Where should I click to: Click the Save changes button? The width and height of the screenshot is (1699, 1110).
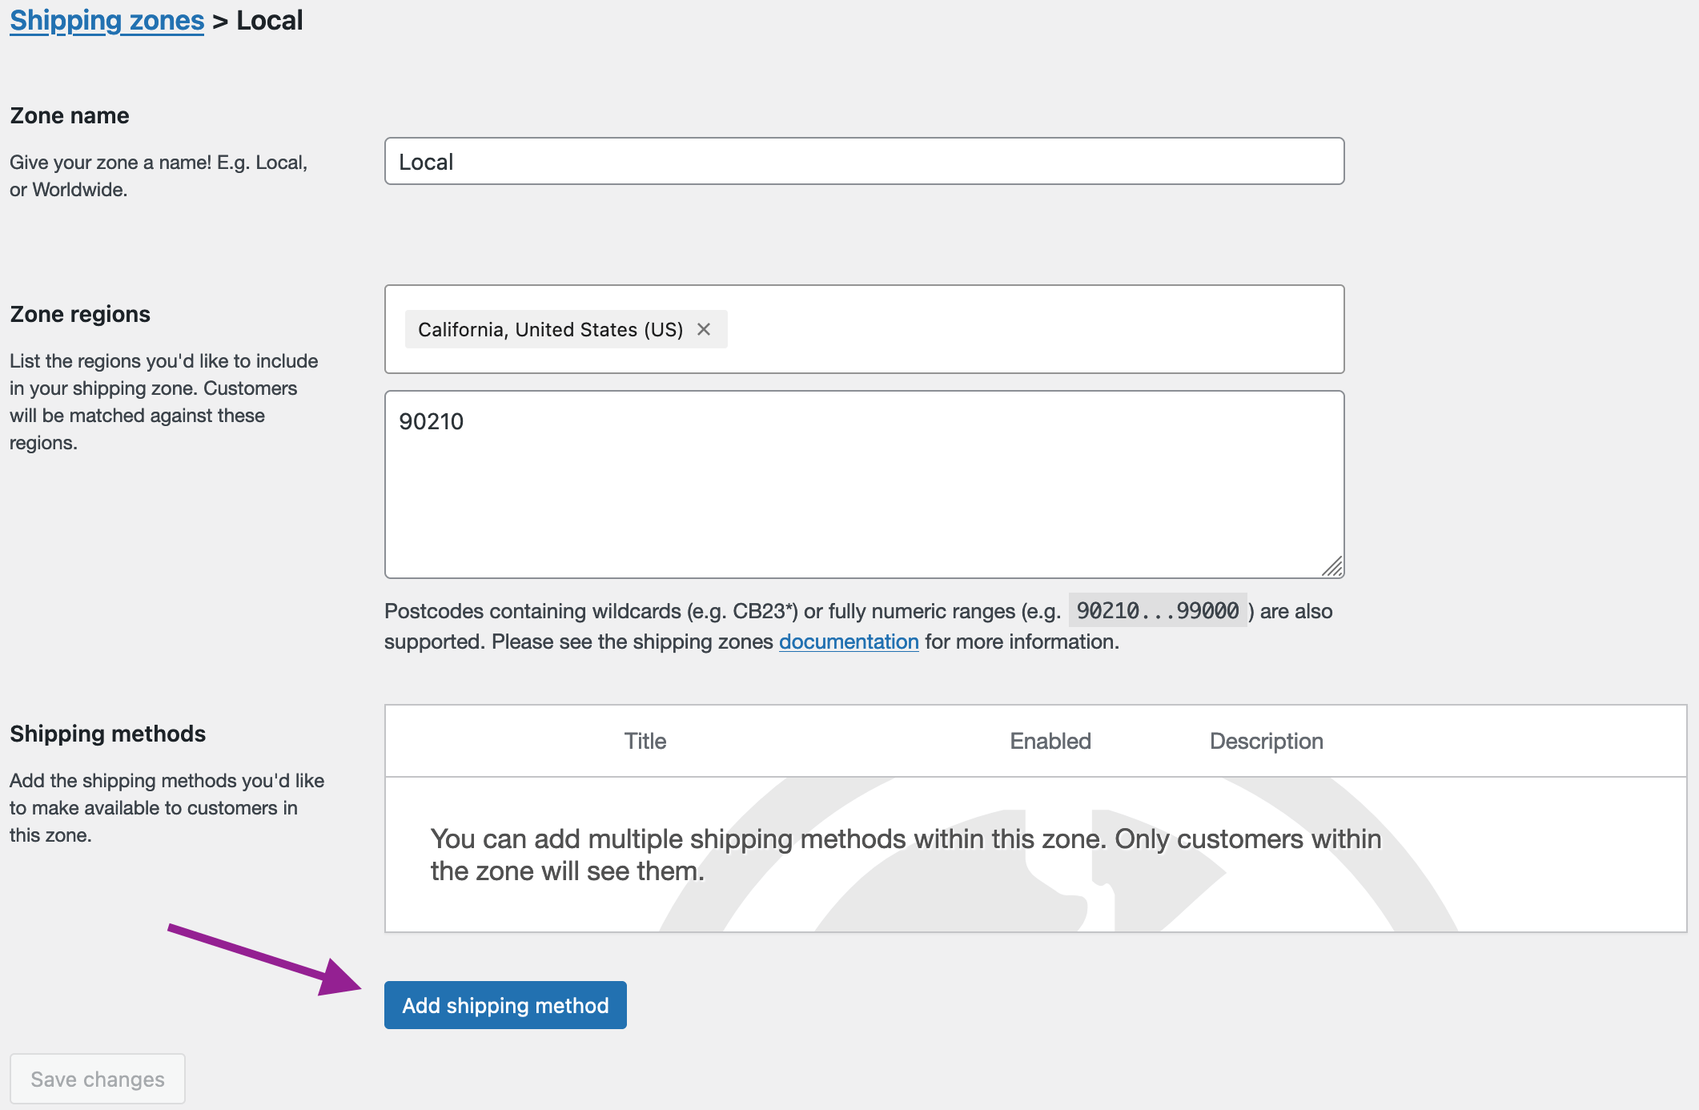click(98, 1079)
